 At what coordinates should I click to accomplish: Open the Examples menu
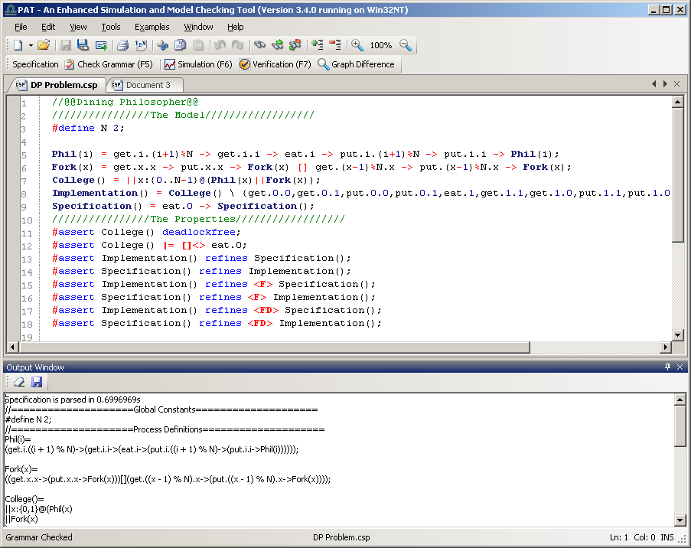click(152, 26)
